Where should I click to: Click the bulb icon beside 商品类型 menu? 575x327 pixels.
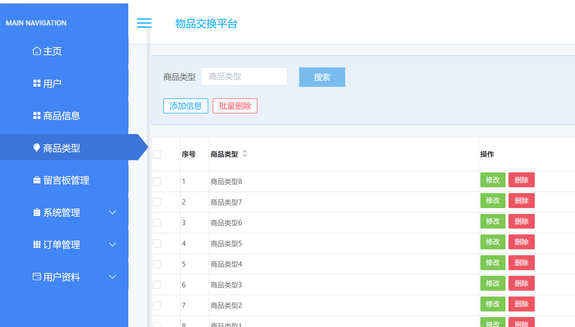tap(37, 148)
